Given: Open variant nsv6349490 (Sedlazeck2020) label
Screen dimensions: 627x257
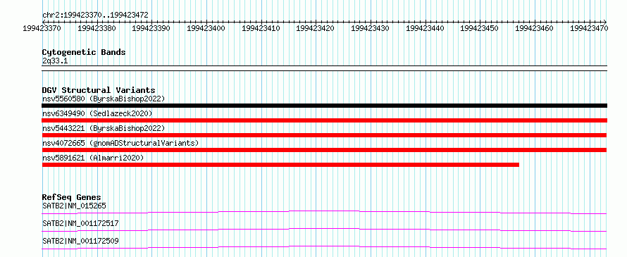Looking at the screenshot, I should point(97,113).
